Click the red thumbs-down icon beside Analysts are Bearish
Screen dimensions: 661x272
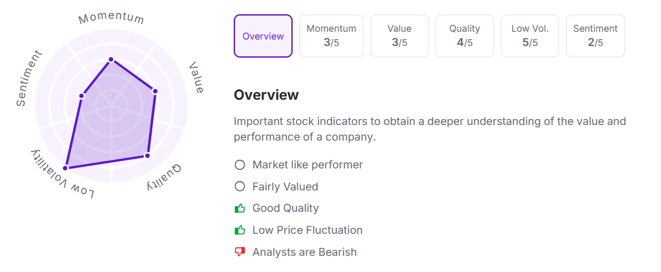pos(240,252)
